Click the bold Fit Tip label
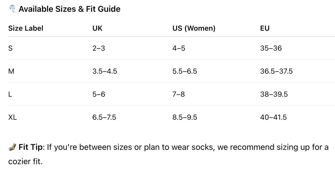Screen dimensions: 335x179 click(x=30, y=147)
